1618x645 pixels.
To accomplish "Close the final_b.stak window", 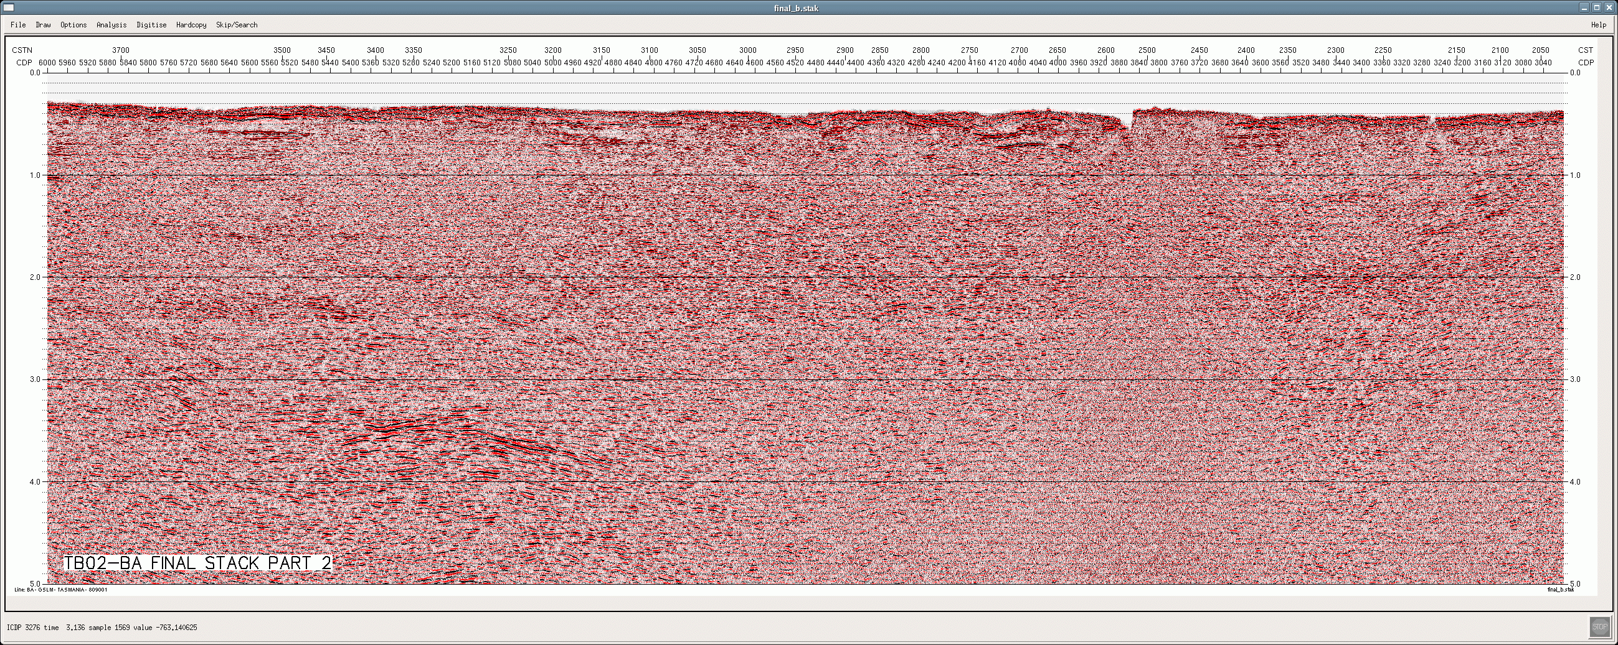I will 1609,7.
